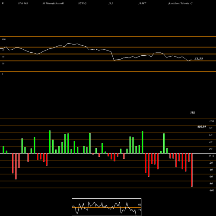Click the -100 tick on the MR axis
Viewport: 216px width, 216px height.
pyautogui.click(x=212, y=191)
